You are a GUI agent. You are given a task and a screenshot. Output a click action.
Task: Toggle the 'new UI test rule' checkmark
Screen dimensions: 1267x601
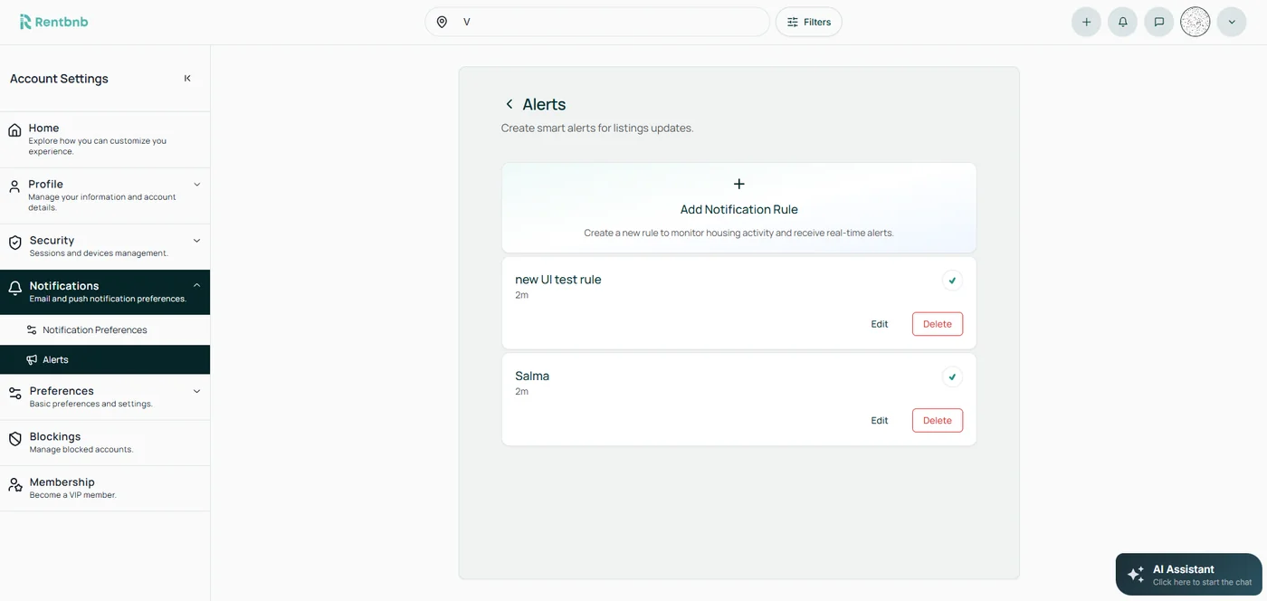point(951,281)
